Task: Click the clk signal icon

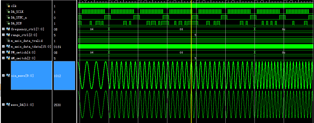Action: click(9, 6)
